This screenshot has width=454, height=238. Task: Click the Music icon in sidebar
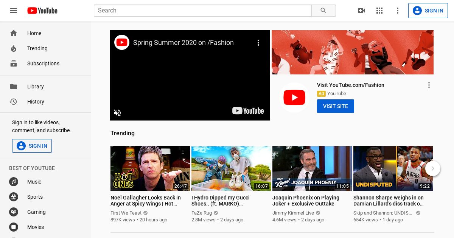(x=14, y=182)
